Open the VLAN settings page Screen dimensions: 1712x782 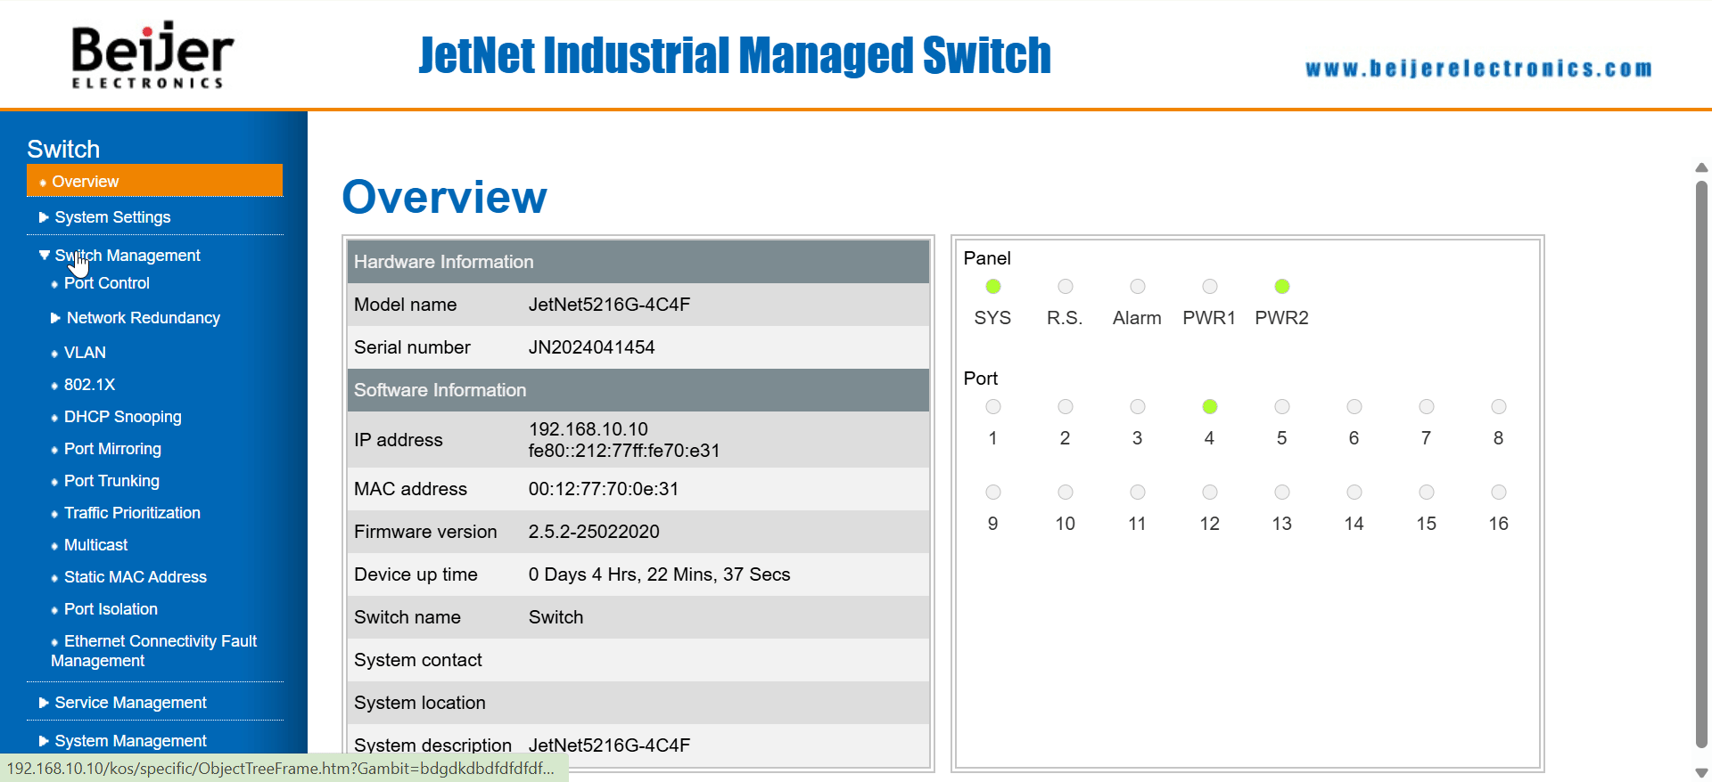pos(85,353)
